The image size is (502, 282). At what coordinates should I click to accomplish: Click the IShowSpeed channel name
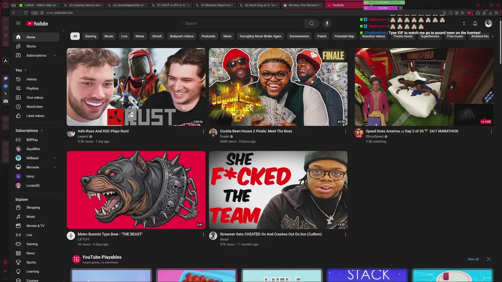point(375,137)
